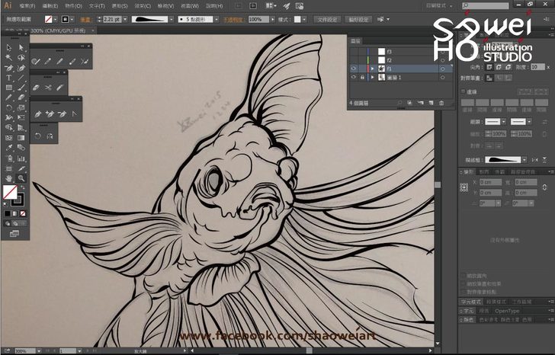Pick the Zoom magnifier tool
The height and width of the screenshot is (355, 555).
tap(21, 177)
